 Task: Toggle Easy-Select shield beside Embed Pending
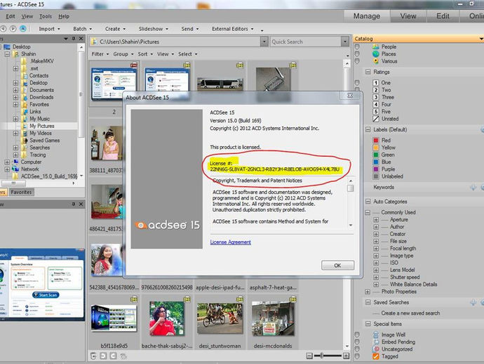[x=357, y=342]
